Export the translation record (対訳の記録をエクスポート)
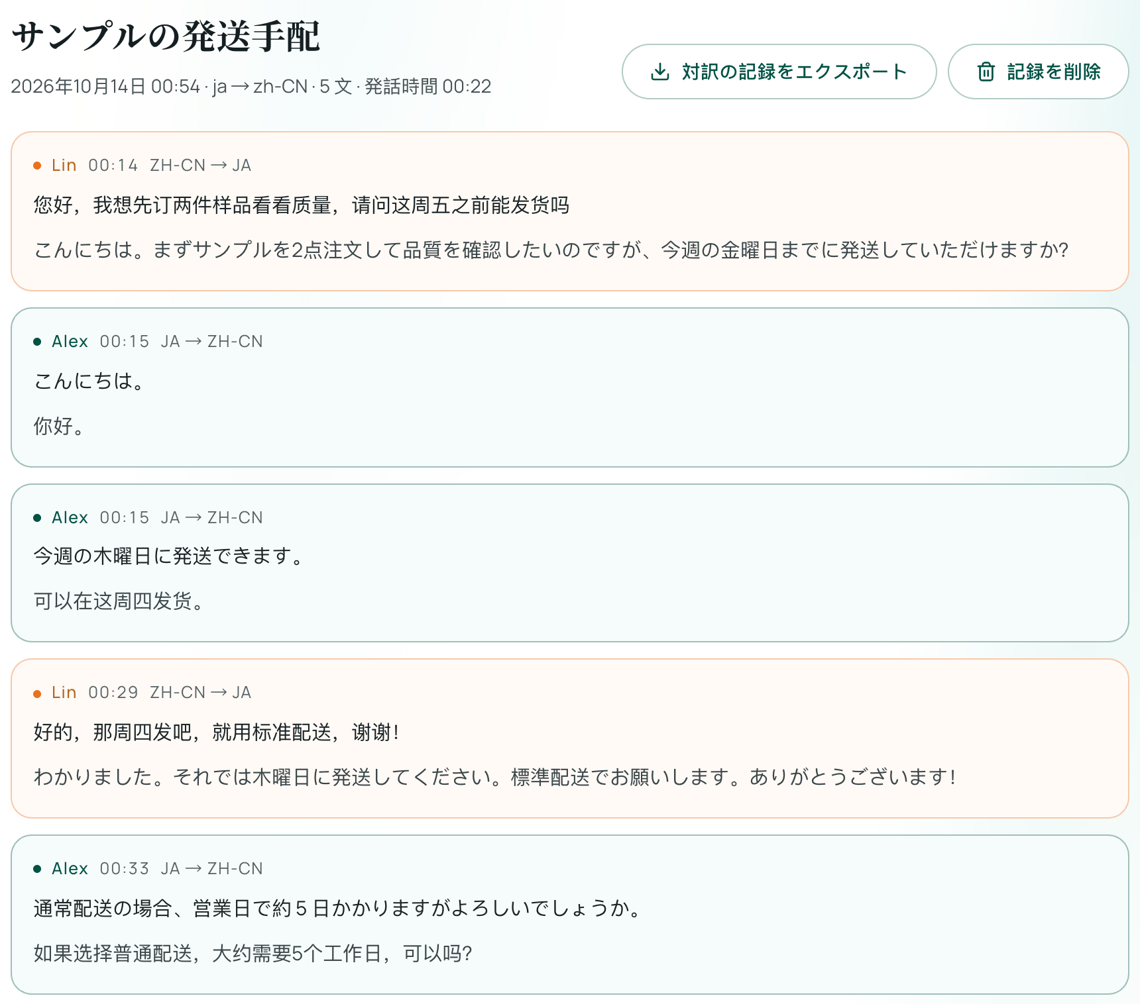Screen dimensions: 1140x1004 [x=779, y=72]
